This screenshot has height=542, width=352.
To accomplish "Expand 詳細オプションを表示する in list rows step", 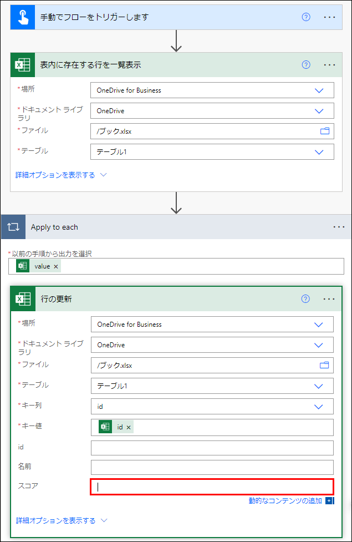I will coord(61,175).
